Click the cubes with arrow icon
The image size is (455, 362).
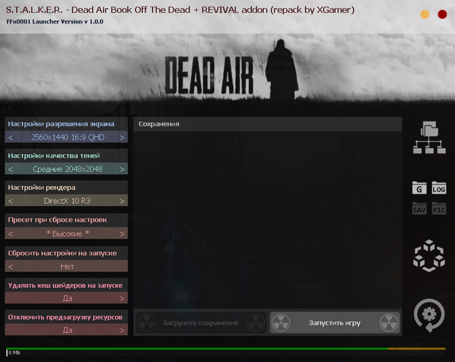pos(429,256)
